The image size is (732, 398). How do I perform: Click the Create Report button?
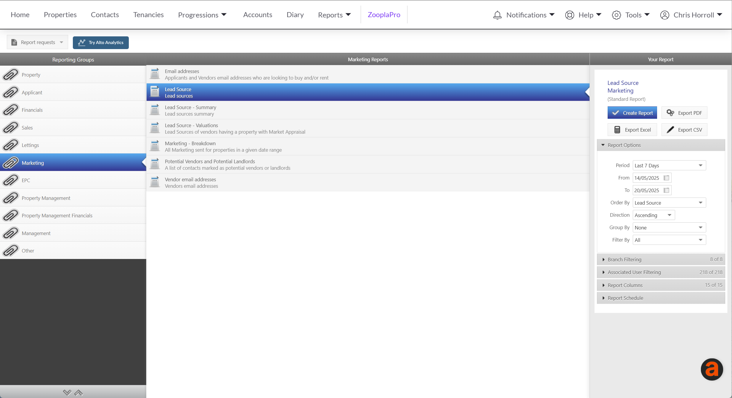point(632,113)
